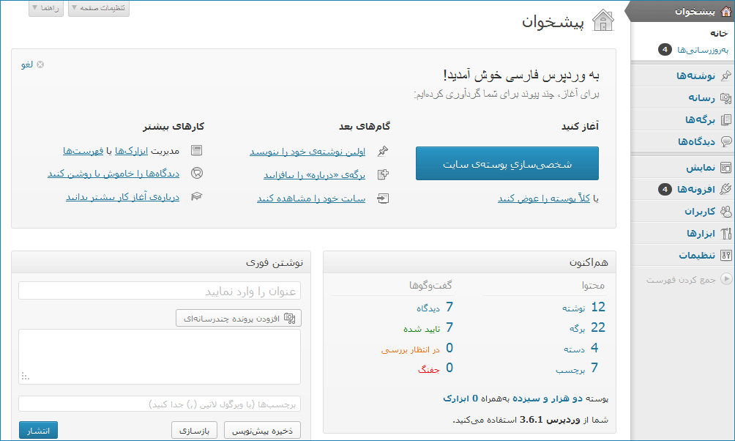Click the updates count badge 4 near به‌روزرسانی‌ها
The width and height of the screenshot is (735, 441).
(665, 49)
